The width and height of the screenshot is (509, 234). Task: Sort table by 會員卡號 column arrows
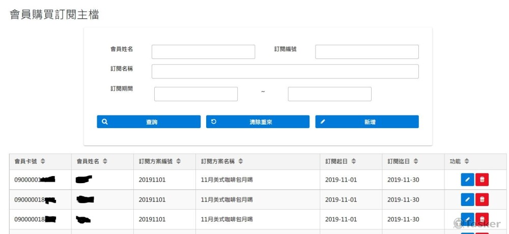pos(43,161)
